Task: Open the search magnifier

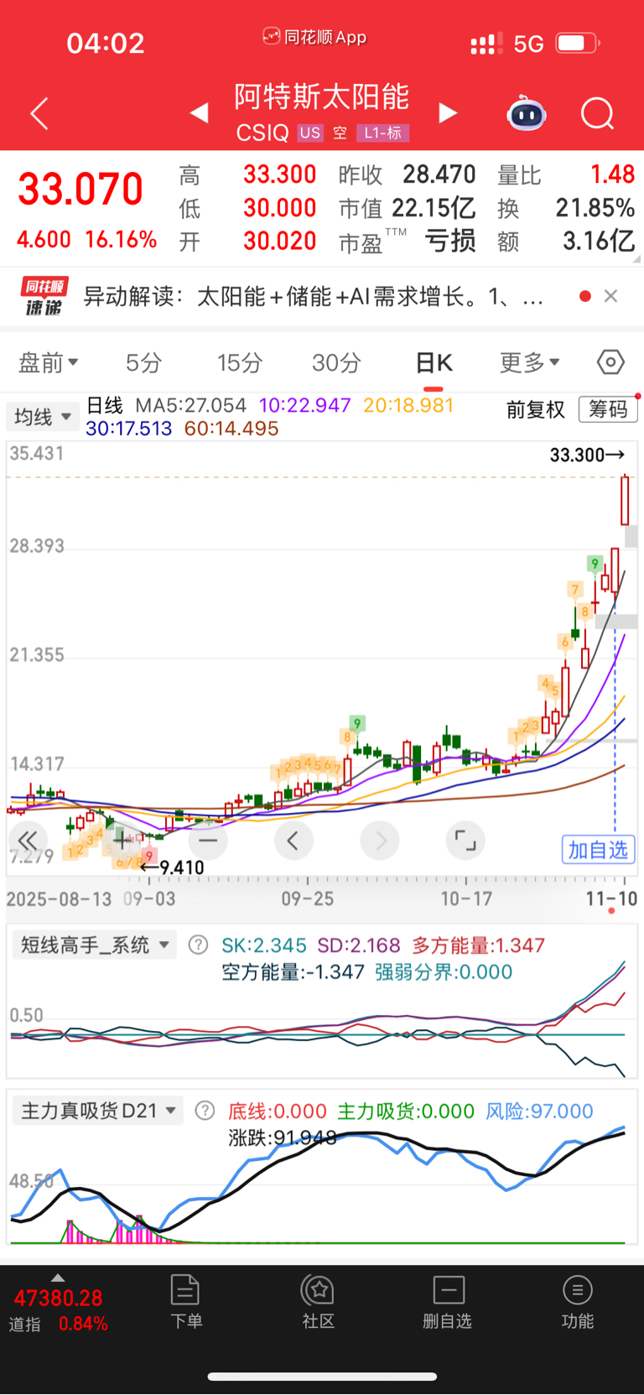Action: (598, 113)
